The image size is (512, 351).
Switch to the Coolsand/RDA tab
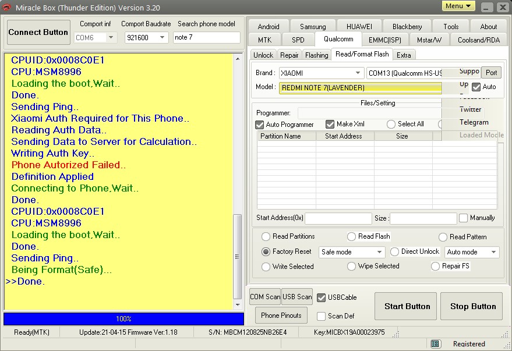pyautogui.click(x=479, y=40)
